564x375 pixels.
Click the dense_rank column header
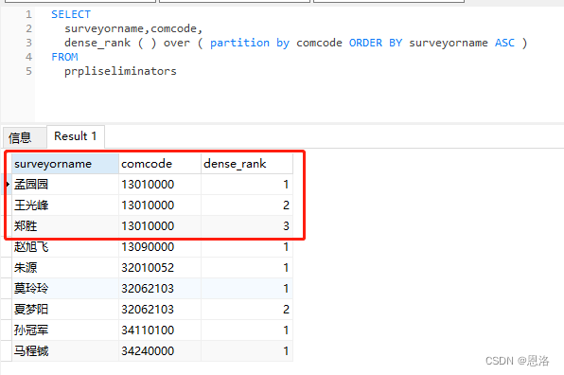tap(247, 164)
